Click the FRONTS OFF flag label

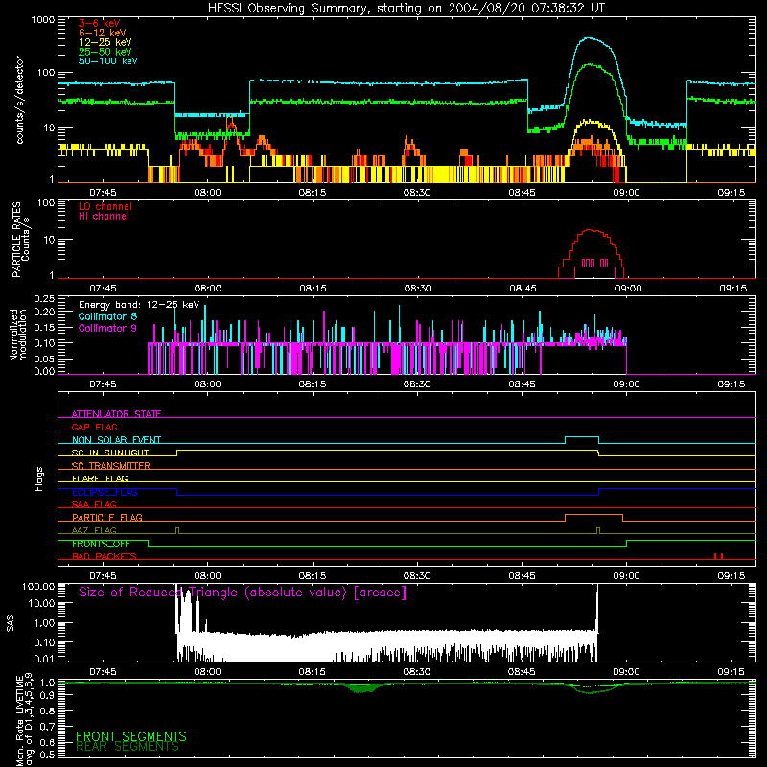pos(101,544)
